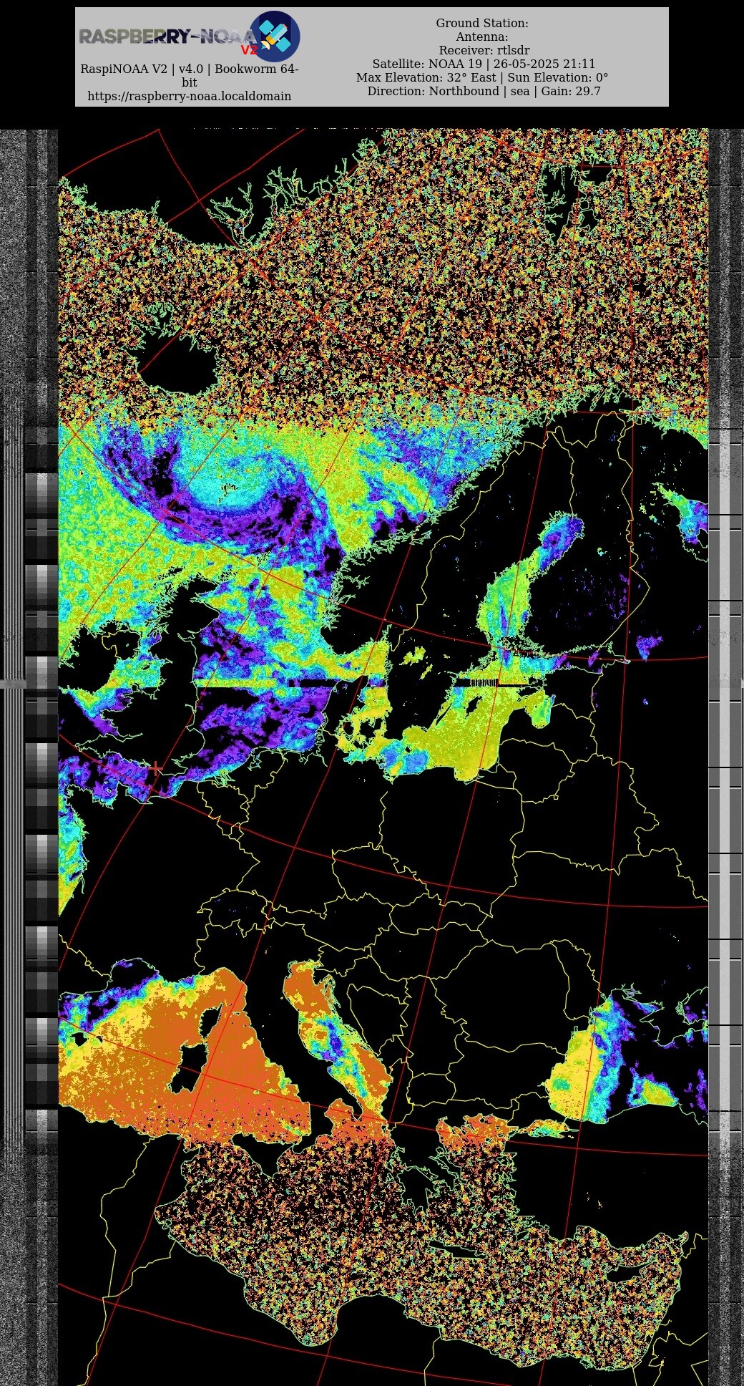Click the 'Receiver: rtlsdr' text
744x1386 pixels.
pyautogui.click(x=484, y=50)
